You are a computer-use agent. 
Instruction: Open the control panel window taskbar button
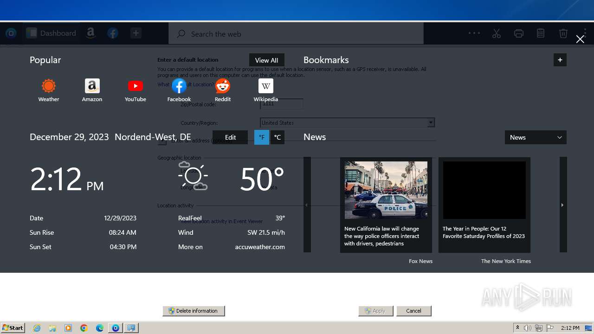[x=131, y=328]
